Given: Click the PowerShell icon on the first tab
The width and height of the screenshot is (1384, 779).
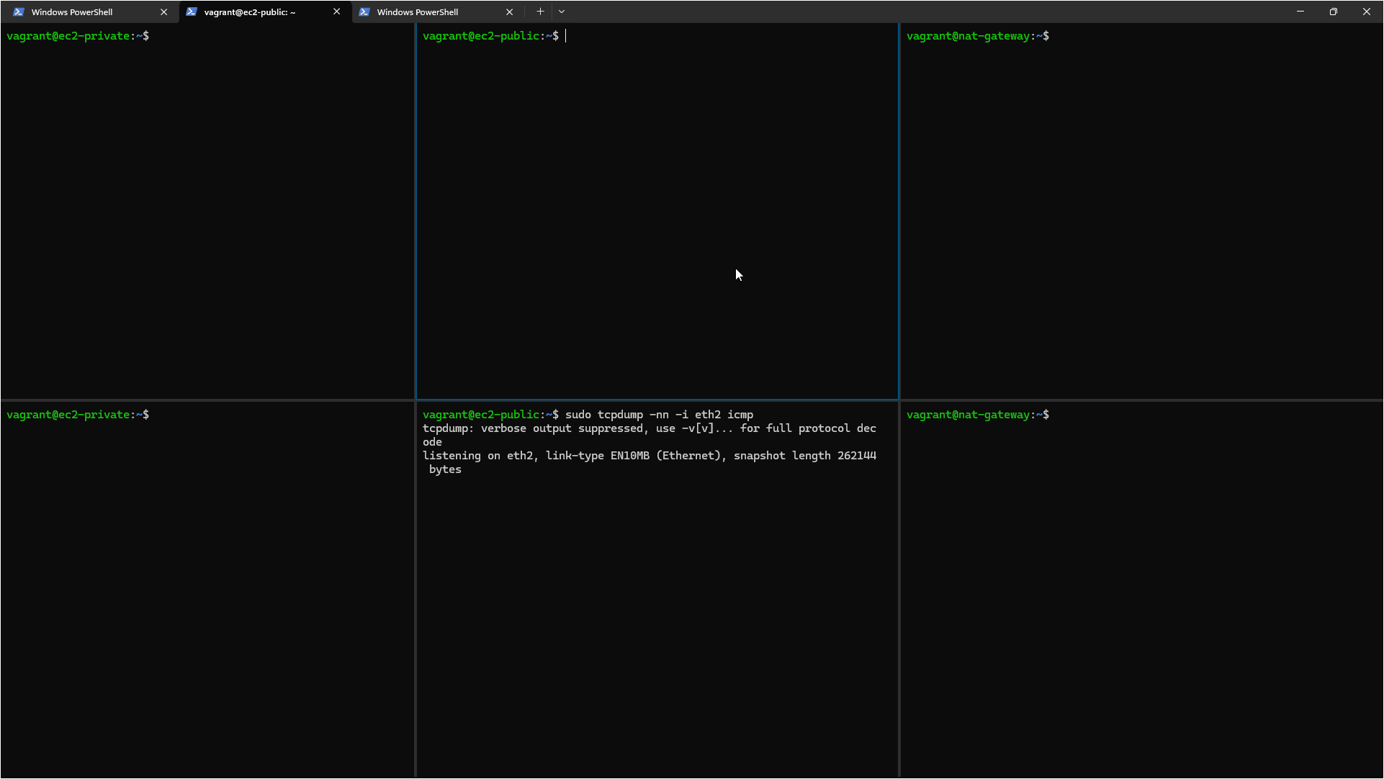Looking at the screenshot, I should pyautogui.click(x=19, y=12).
